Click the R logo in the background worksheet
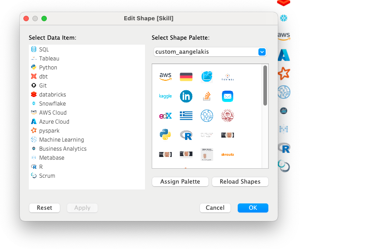 point(284,148)
